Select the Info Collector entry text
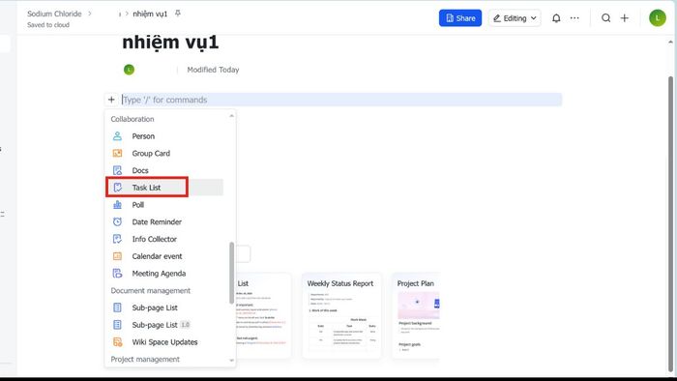 (155, 239)
